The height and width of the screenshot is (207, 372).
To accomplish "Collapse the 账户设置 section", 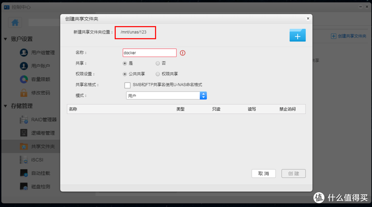I will pos(6,39).
